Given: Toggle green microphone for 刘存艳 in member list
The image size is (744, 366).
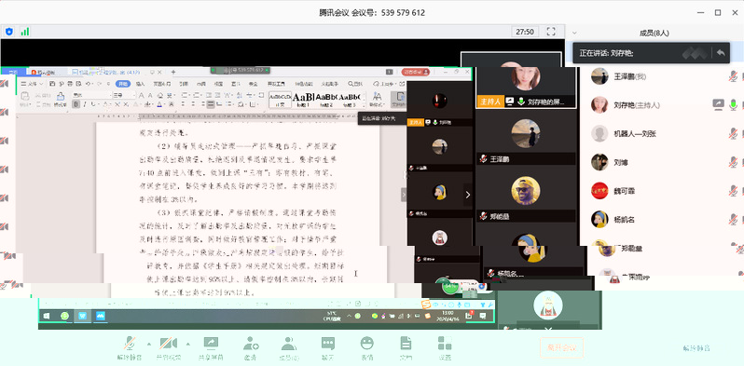Looking at the screenshot, I should [x=733, y=105].
